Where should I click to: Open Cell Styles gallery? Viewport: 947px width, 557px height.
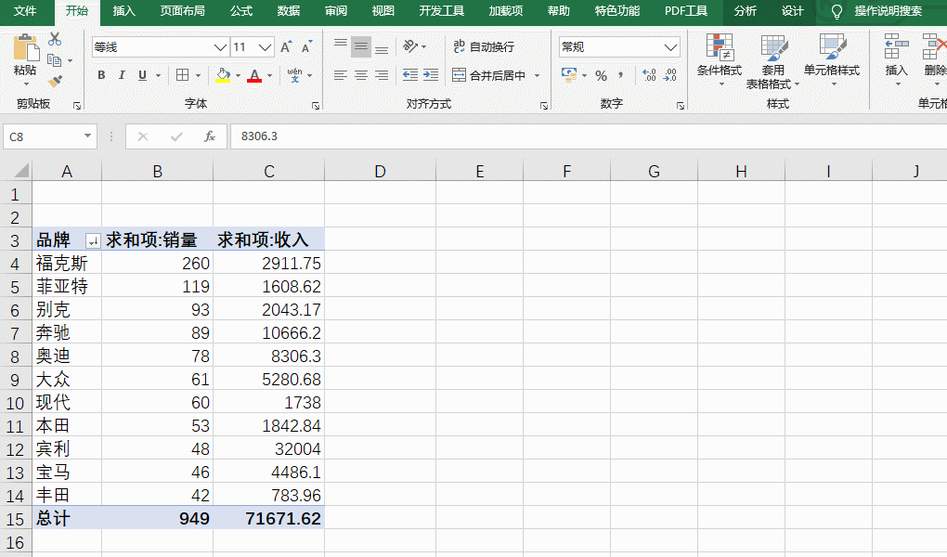832,59
